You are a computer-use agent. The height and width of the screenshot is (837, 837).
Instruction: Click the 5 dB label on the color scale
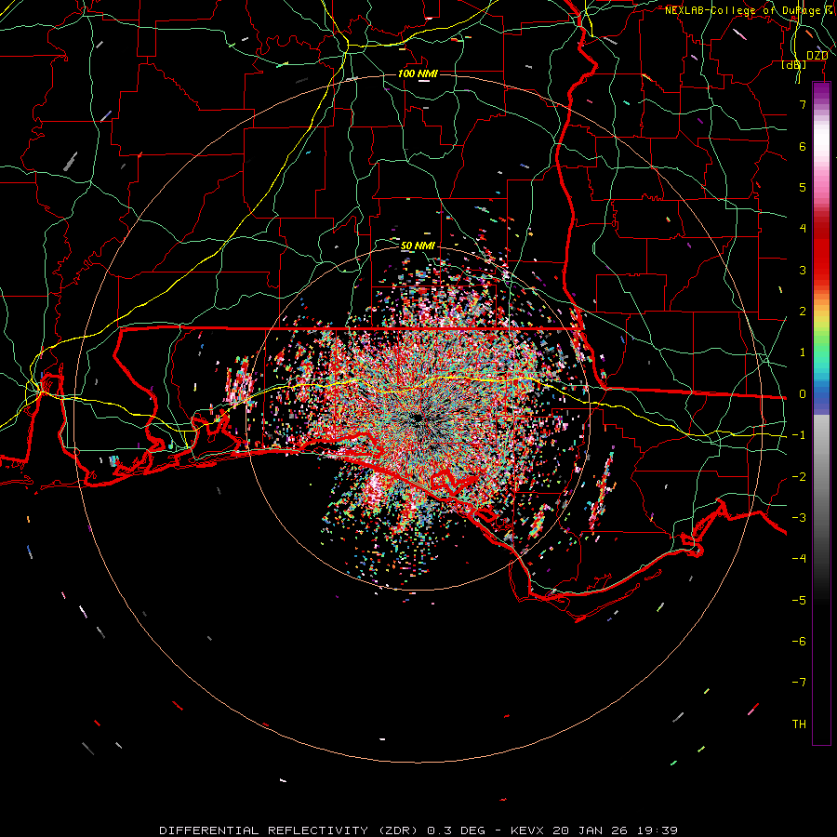tap(803, 187)
